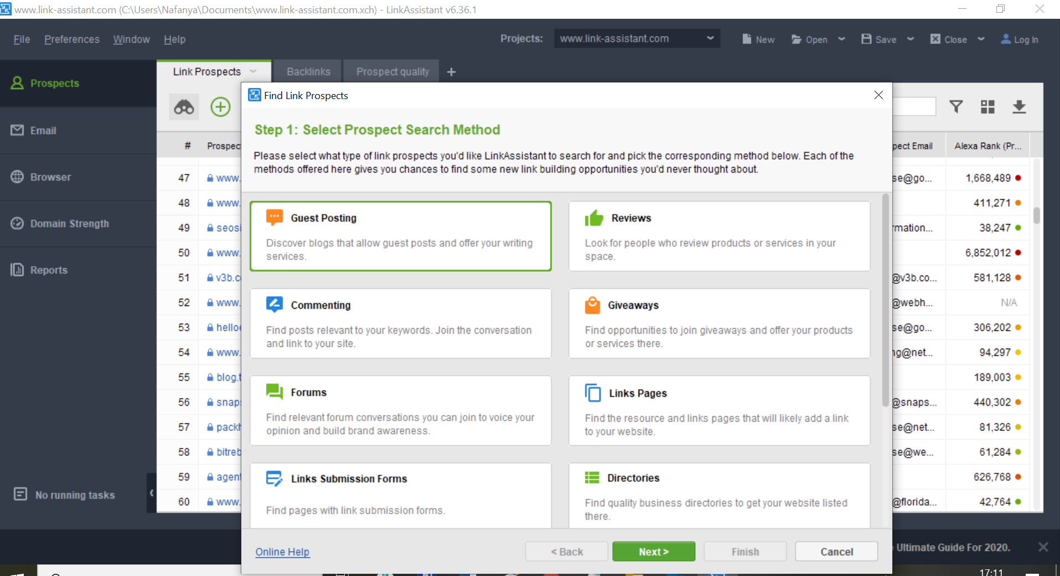Select the Links Pages method card

720,411
